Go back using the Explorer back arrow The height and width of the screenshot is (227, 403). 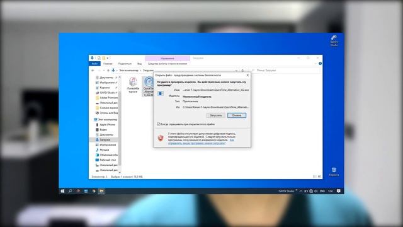pyautogui.click(x=93, y=70)
